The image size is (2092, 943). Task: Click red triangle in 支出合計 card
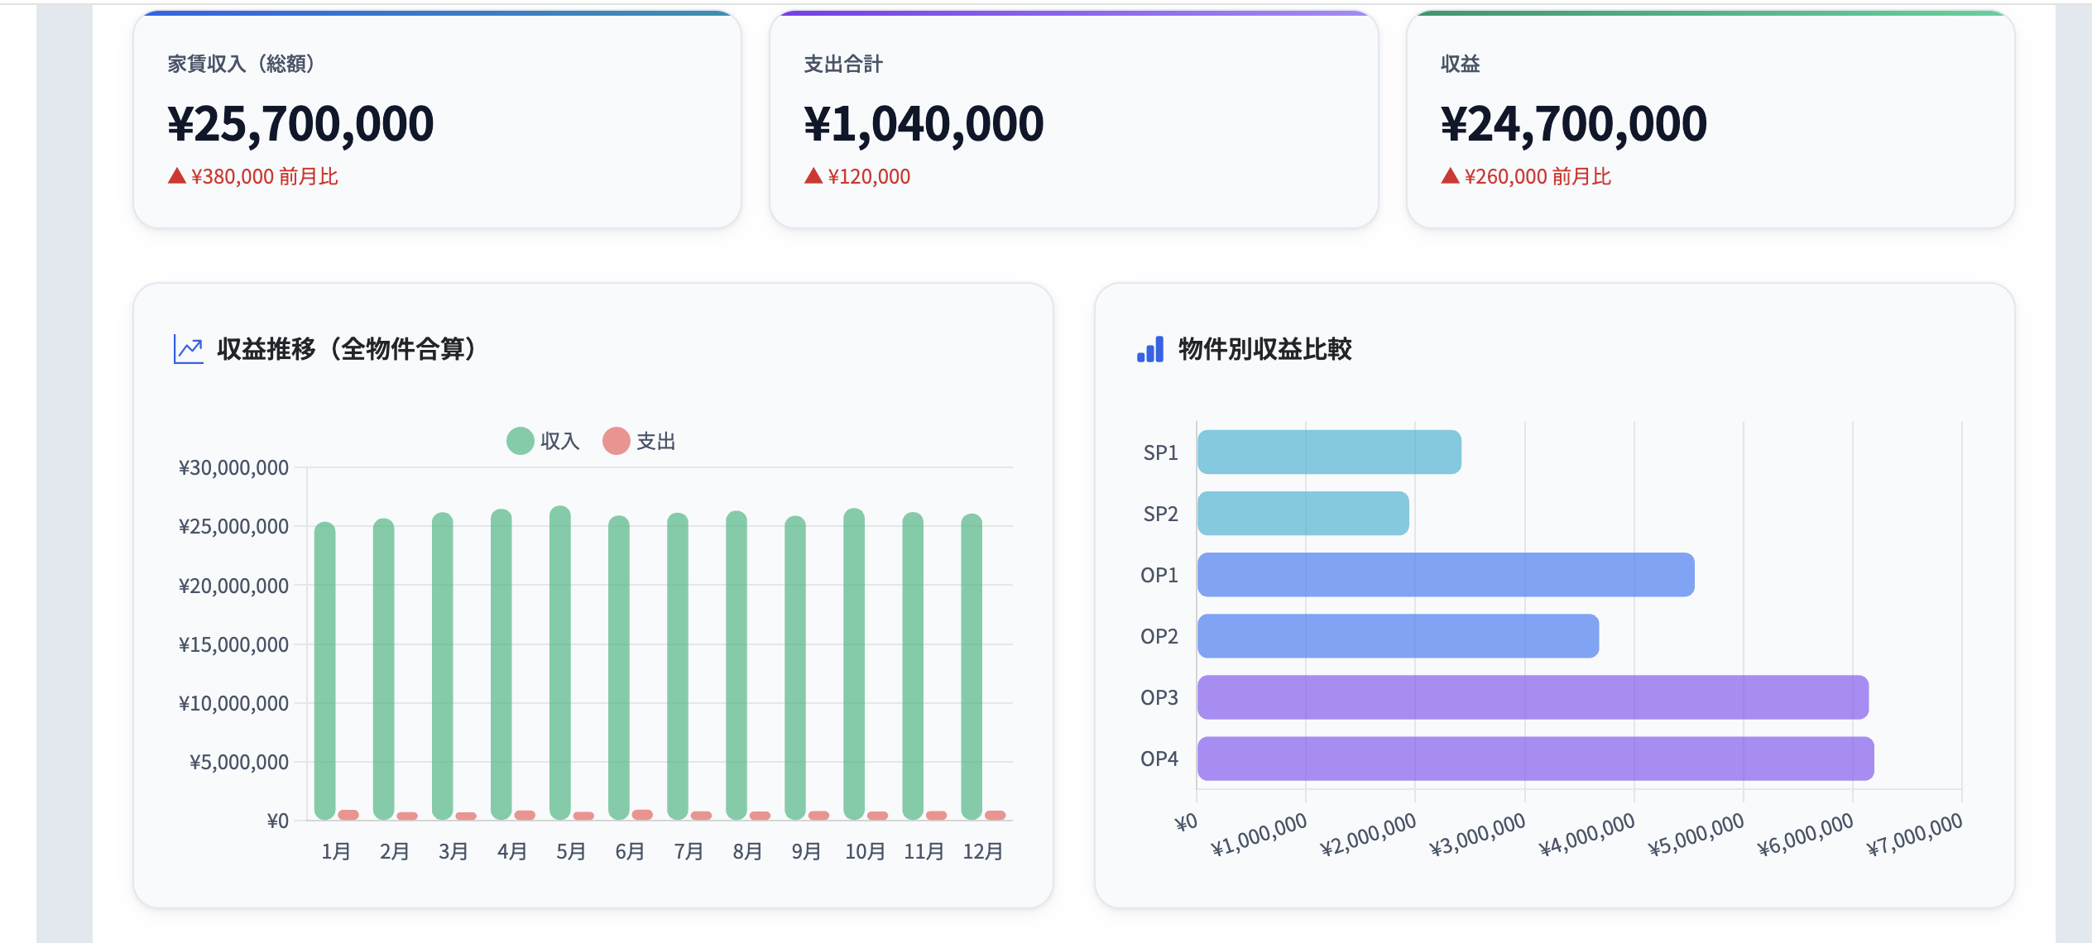813,176
